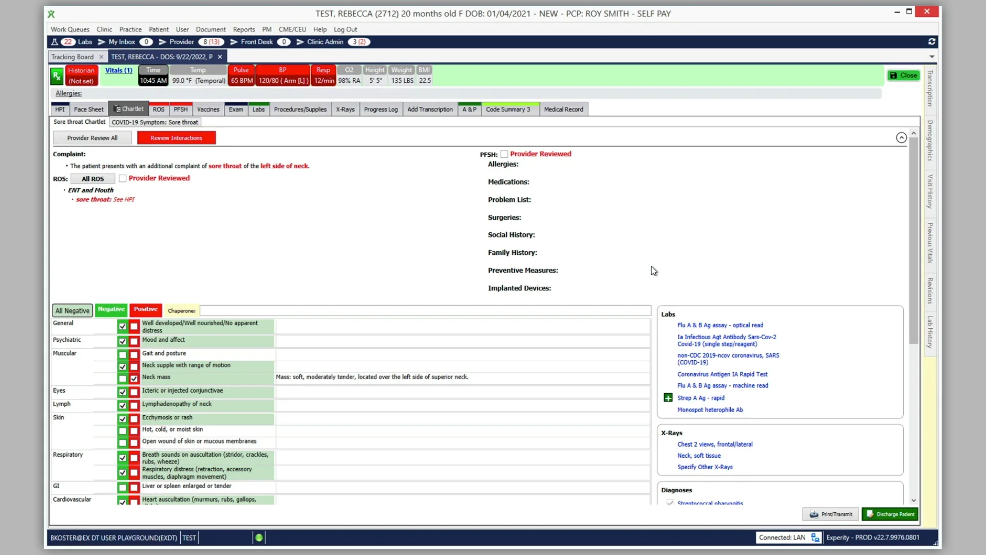Open the Reports menu

click(243, 29)
